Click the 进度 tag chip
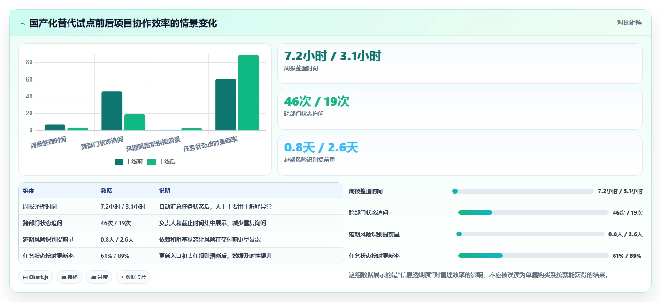The image size is (661, 302). click(x=99, y=277)
